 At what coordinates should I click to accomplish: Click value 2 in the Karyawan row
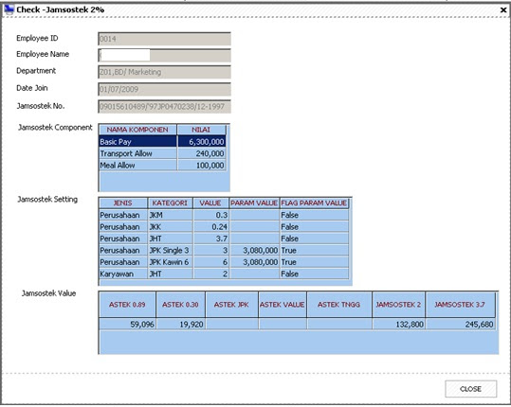[x=210, y=274]
